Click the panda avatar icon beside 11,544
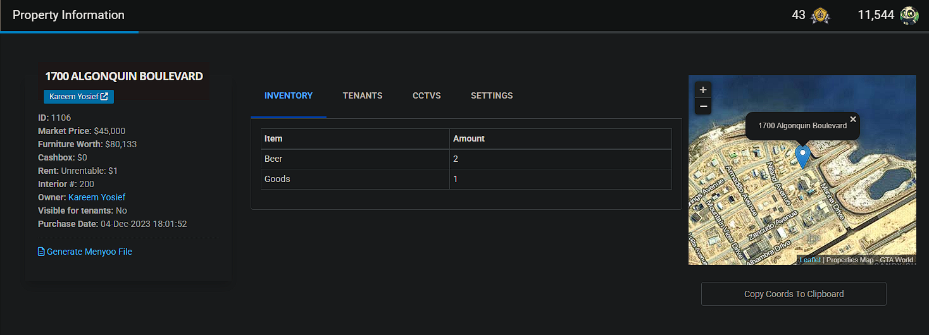Image resolution: width=929 pixels, height=335 pixels. 909,15
